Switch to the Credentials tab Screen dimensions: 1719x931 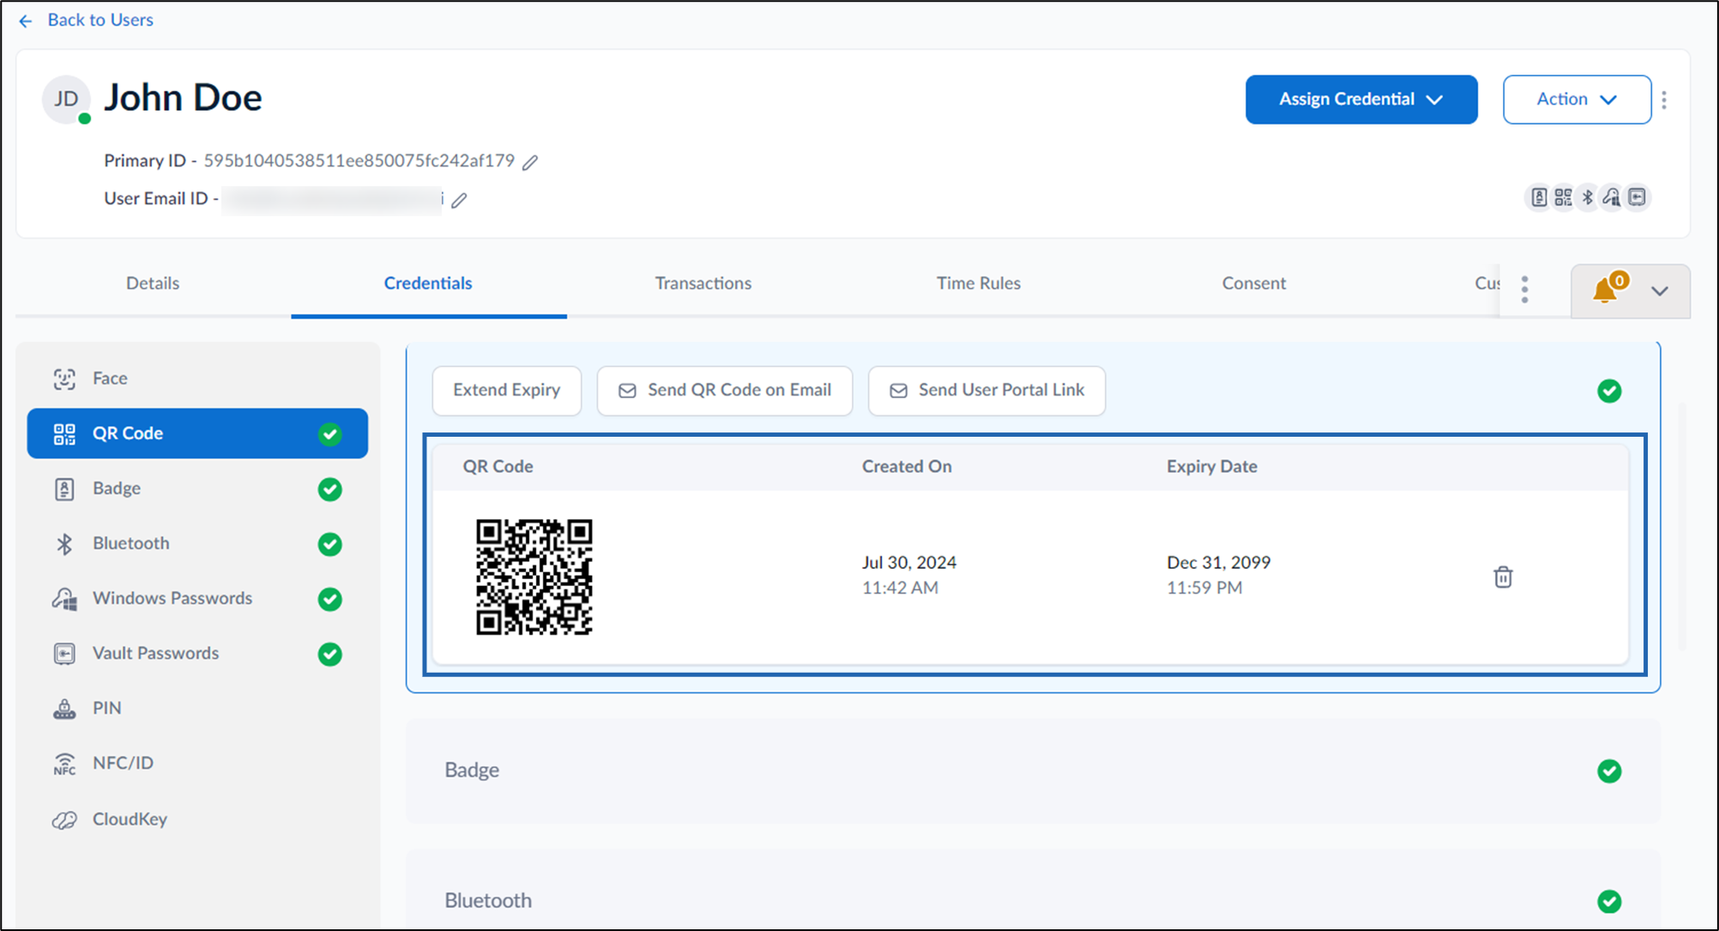[428, 283]
